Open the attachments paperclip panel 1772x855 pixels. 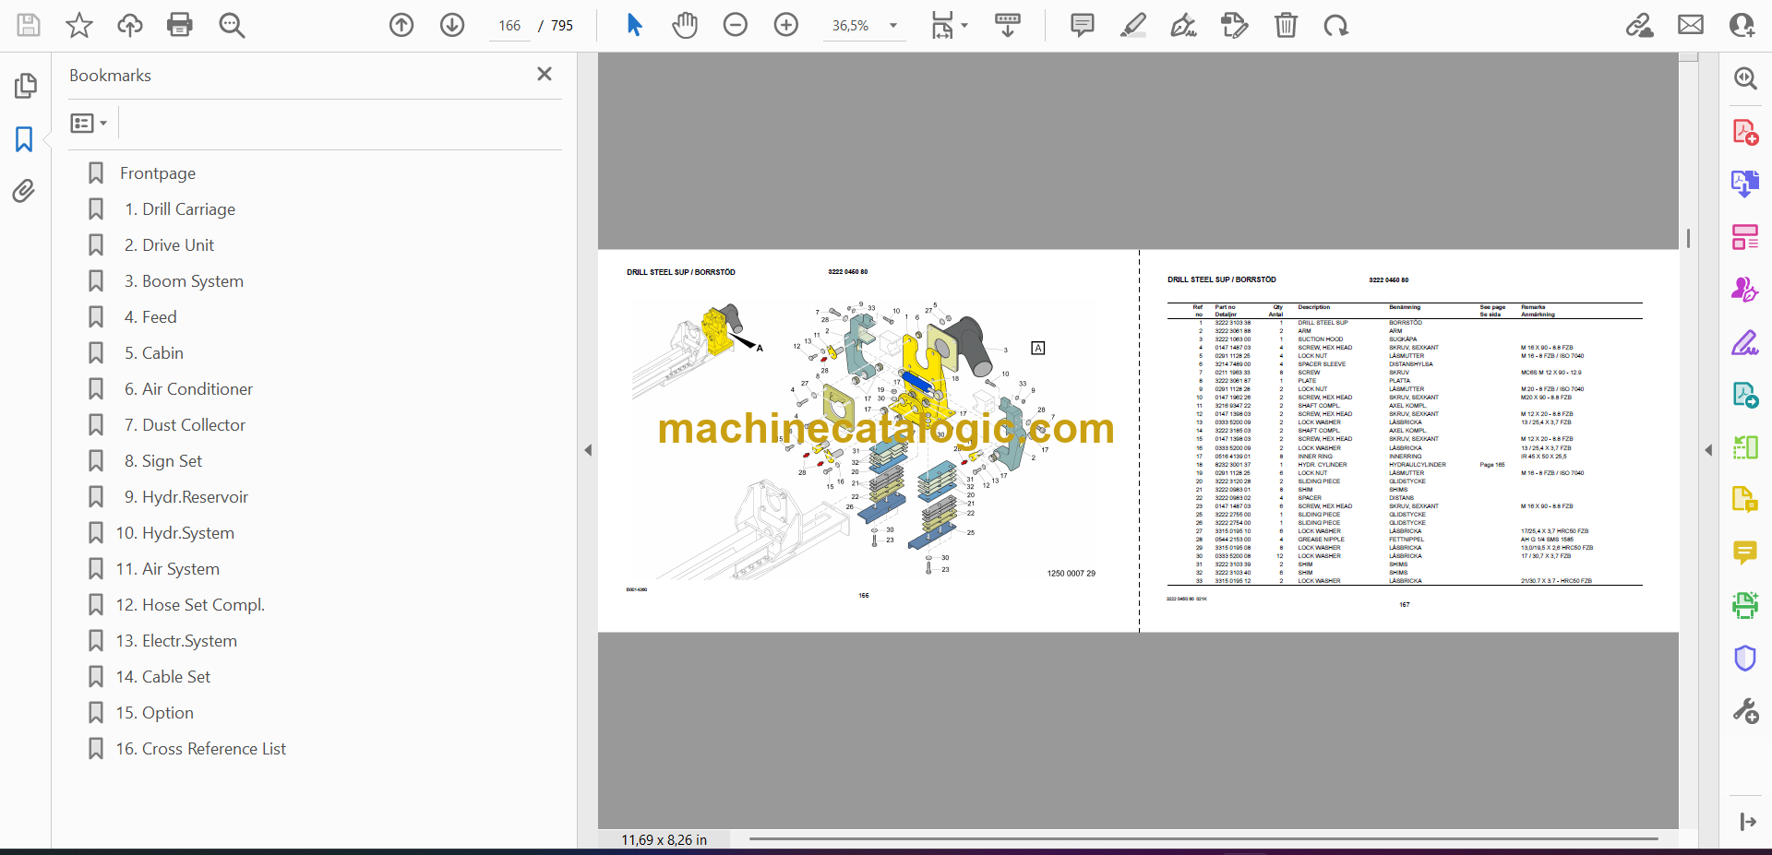[24, 191]
